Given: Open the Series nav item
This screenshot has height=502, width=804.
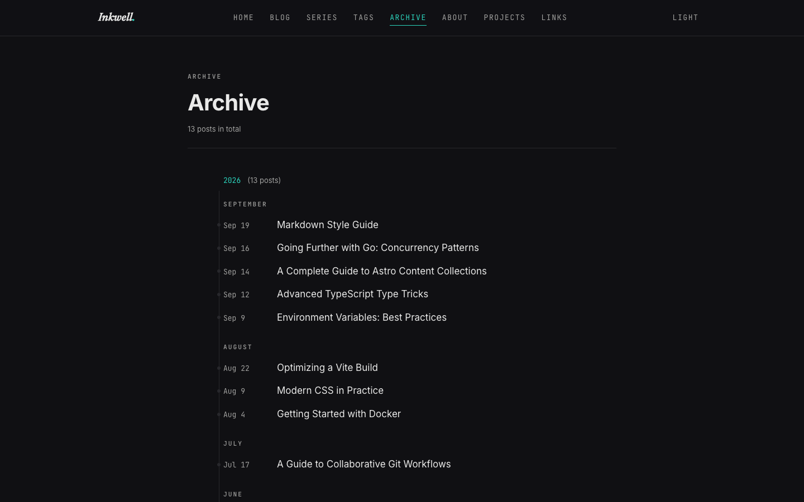Looking at the screenshot, I should click(322, 18).
